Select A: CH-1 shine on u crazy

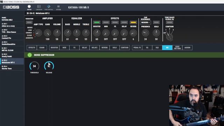pos(12,25)
